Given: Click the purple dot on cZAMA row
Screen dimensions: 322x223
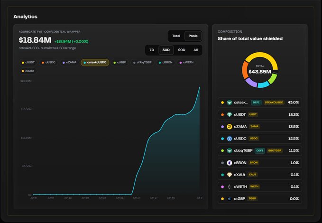Looking at the screenshot, I should (x=222, y=127).
